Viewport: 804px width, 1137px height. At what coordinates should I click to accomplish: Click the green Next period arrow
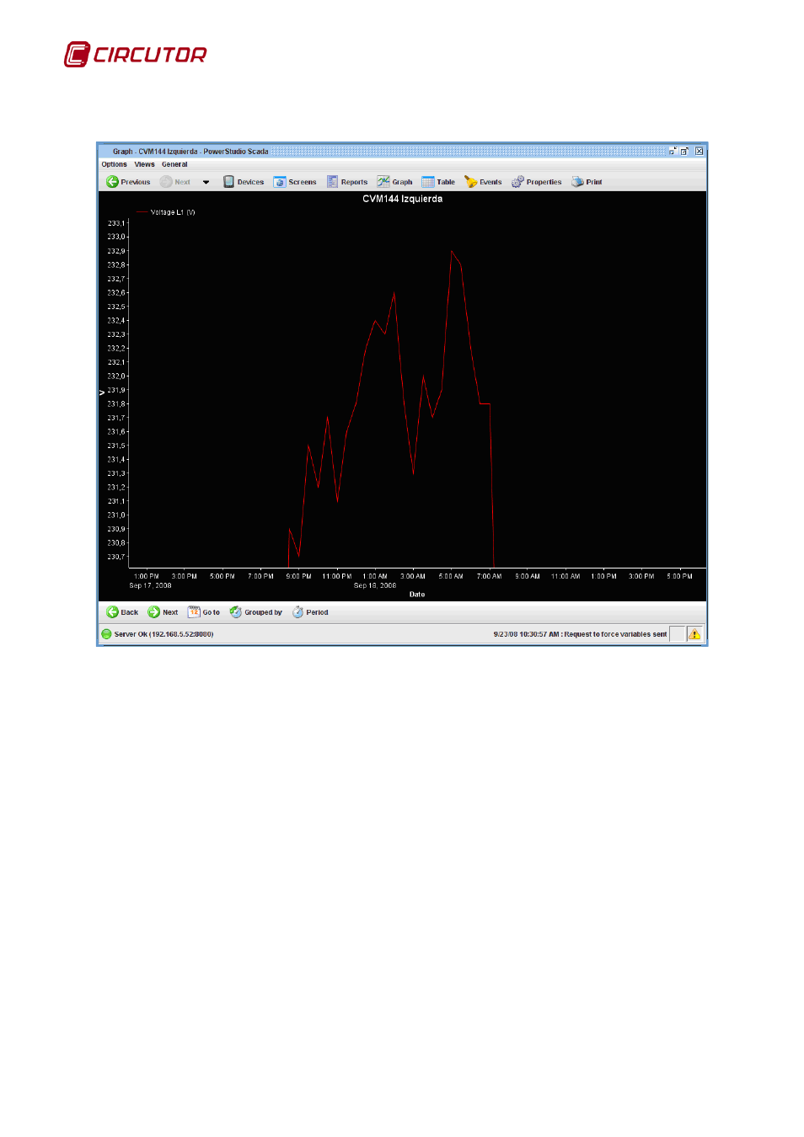[153, 612]
